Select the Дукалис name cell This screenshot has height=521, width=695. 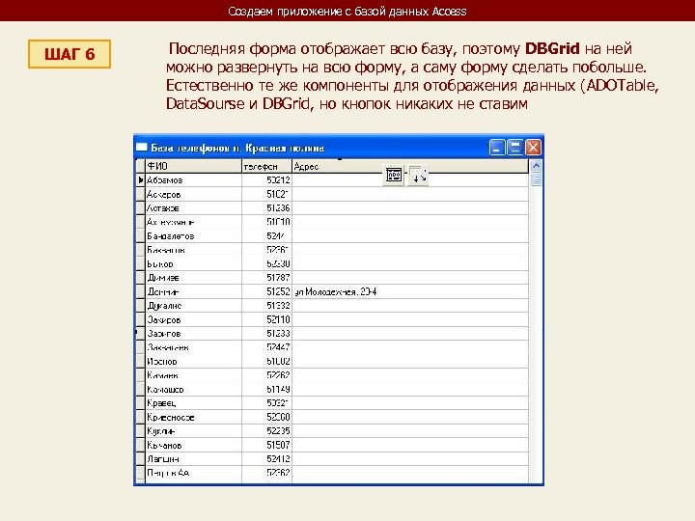(194, 305)
